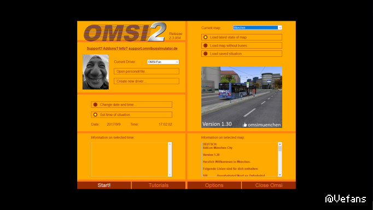Open the Current map dropdown

pyautogui.click(x=280, y=27)
